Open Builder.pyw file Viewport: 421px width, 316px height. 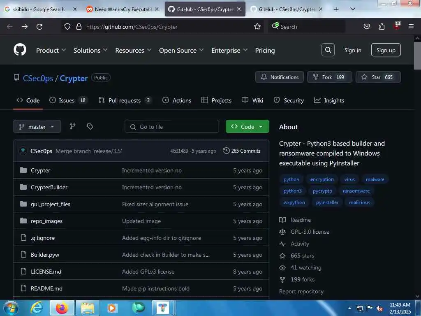[x=45, y=255]
